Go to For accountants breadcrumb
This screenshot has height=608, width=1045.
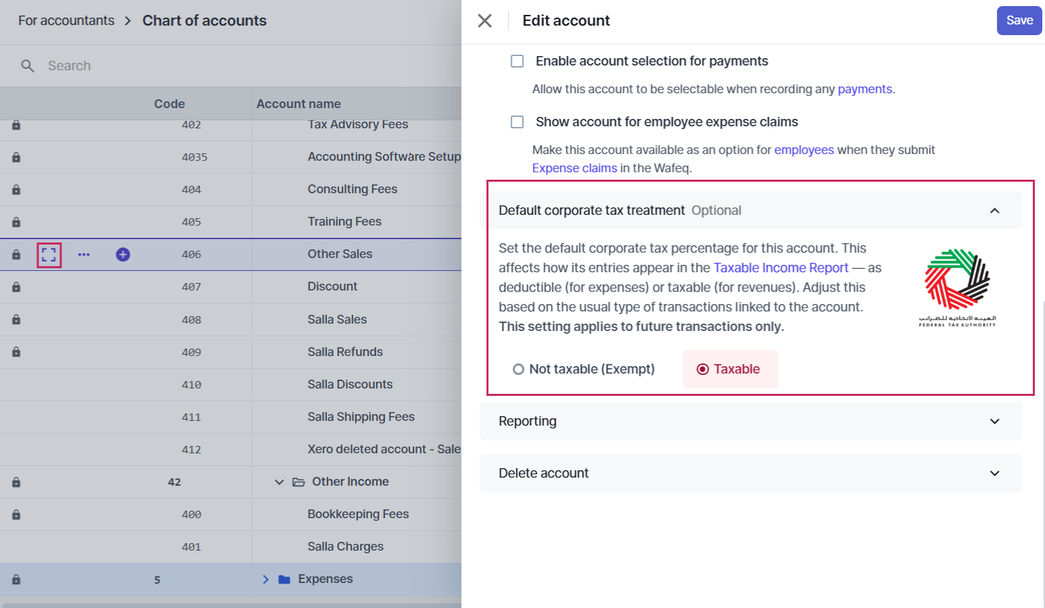tap(66, 21)
